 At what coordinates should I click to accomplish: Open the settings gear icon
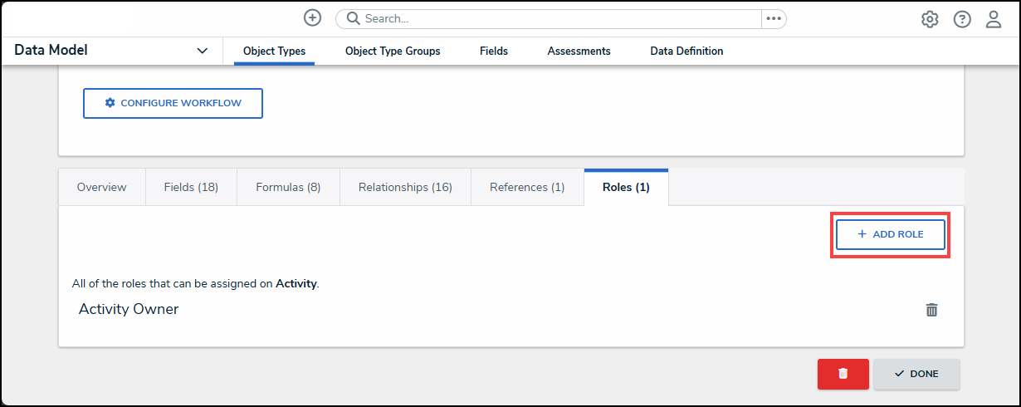pyautogui.click(x=930, y=19)
